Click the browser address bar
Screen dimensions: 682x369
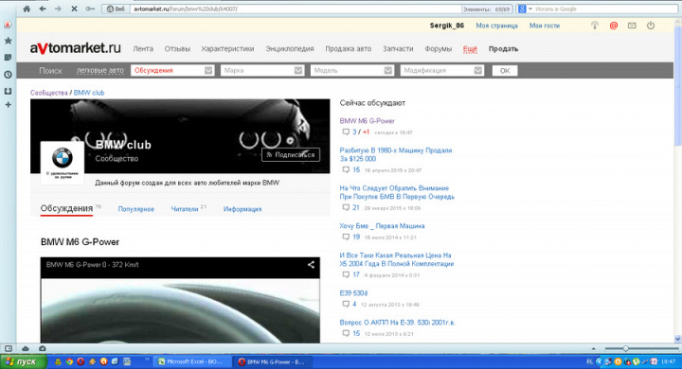click(x=296, y=9)
